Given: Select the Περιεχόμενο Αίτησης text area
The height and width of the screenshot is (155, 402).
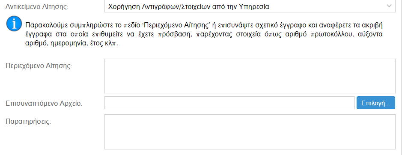Looking at the screenshot, I should click(250, 76).
